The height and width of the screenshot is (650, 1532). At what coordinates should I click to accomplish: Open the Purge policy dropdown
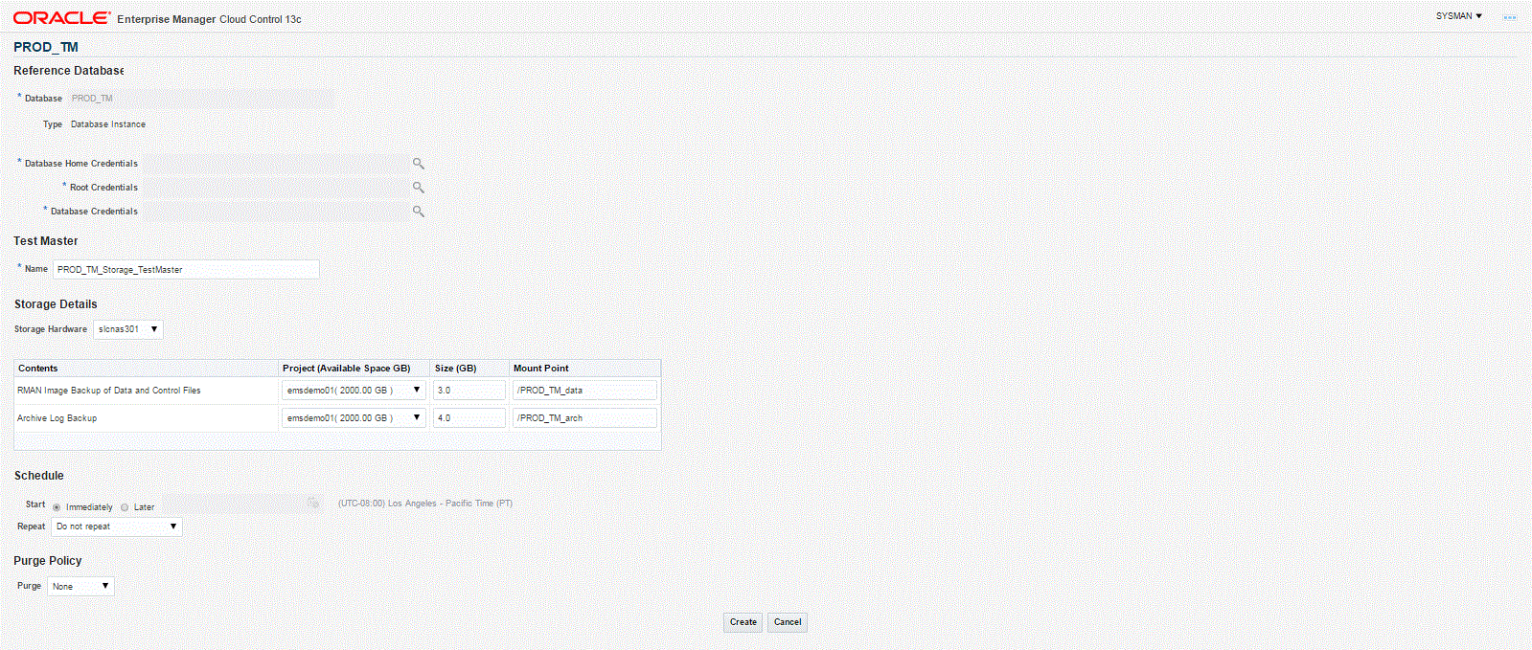(x=80, y=586)
